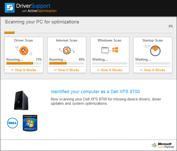Click the 'Now scanning your Dell XPS 8700' description
This screenshot has height=151, width=177.
click(x=106, y=101)
